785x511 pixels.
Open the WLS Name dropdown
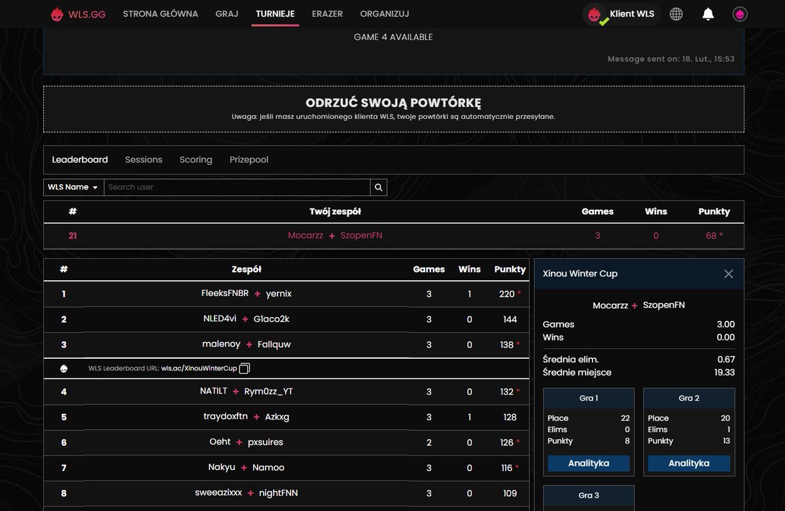73,187
